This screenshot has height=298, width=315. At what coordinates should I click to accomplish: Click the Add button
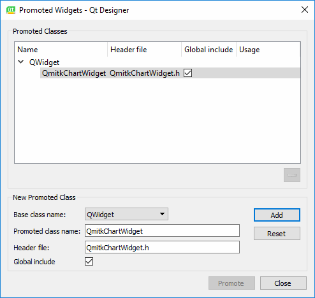pos(277,215)
